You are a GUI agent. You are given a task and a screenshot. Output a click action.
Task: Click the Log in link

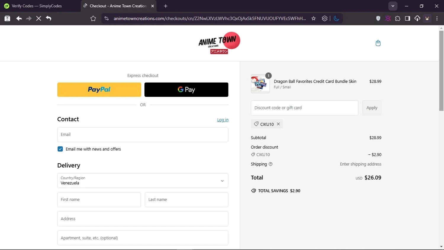223,120
